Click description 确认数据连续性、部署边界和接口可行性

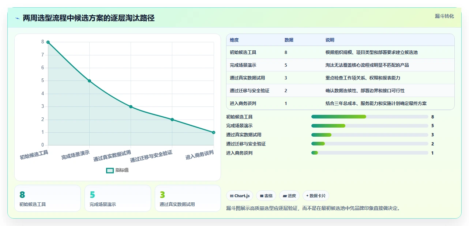[365, 91]
